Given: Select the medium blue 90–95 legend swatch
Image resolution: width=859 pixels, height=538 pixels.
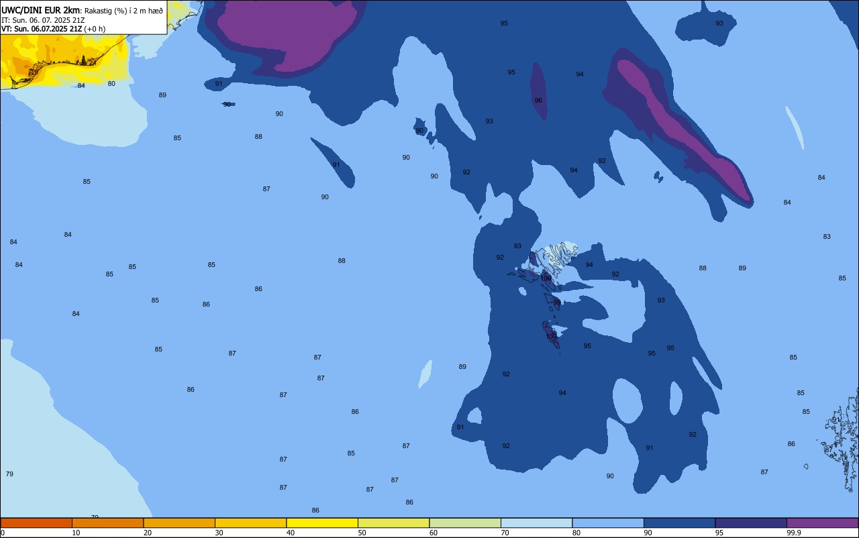Looking at the screenshot, I should 679,523.
